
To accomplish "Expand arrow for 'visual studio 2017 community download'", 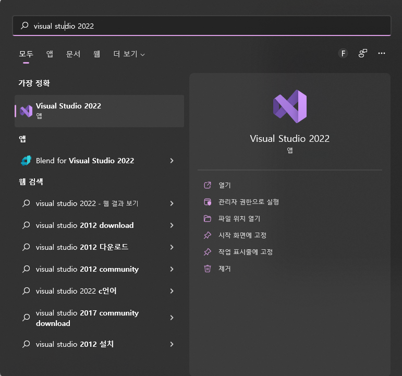I will pos(172,318).
